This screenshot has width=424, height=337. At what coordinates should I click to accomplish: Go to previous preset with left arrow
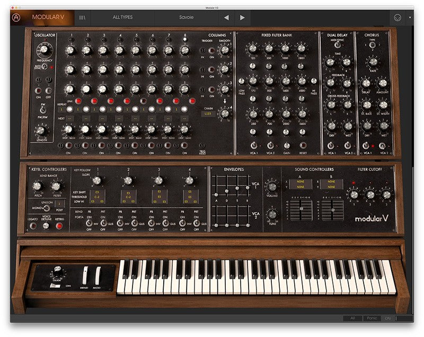[226, 17]
